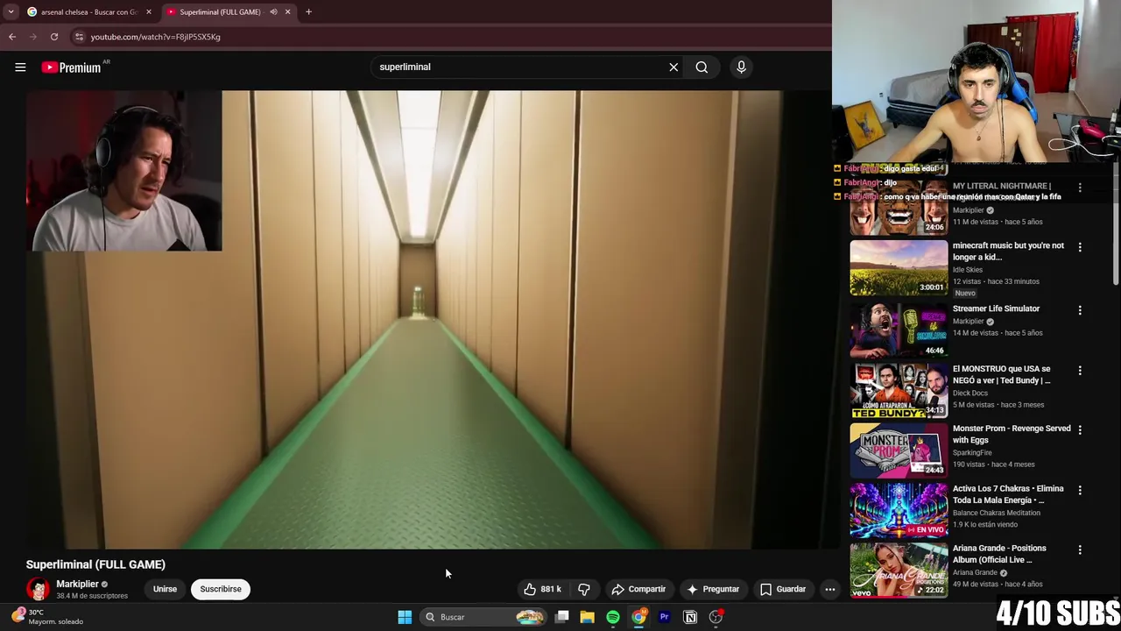Image resolution: width=1121 pixels, height=631 pixels.
Task: Submit search with magnifier icon
Action: (702, 67)
